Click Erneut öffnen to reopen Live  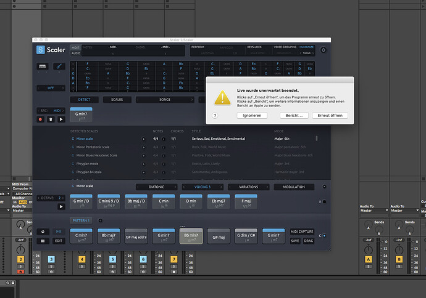pyautogui.click(x=330, y=116)
